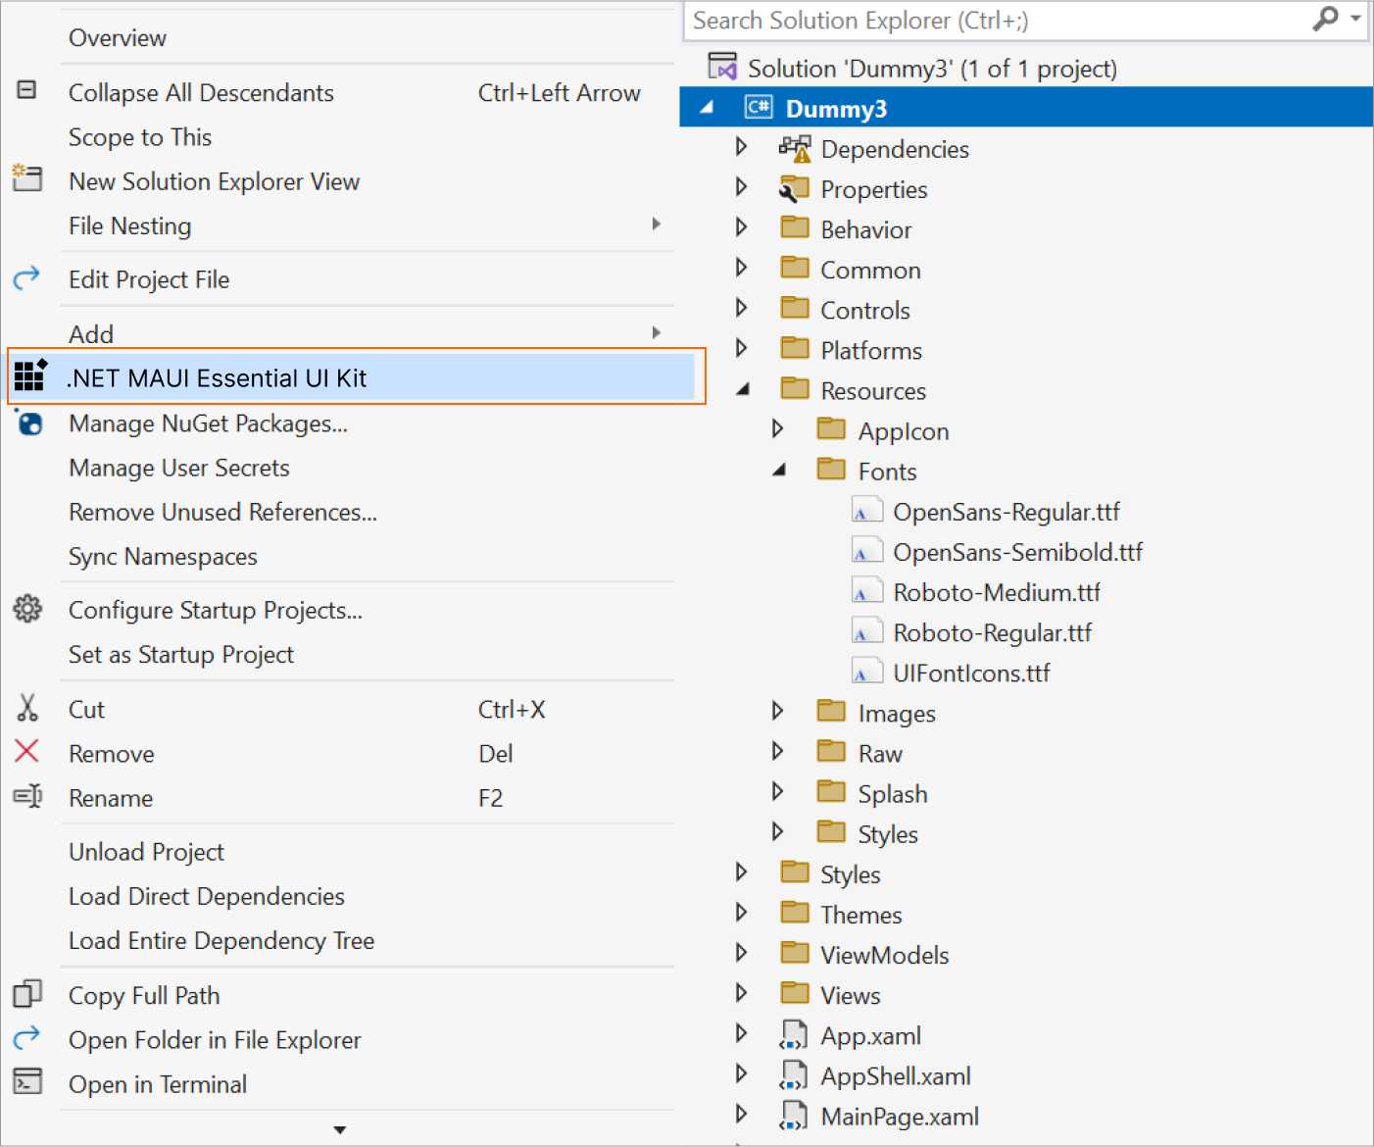Select OpenSans-Semibold.ttf file
Viewport: 1374px width, 1147px height.
click(1017, 552)
